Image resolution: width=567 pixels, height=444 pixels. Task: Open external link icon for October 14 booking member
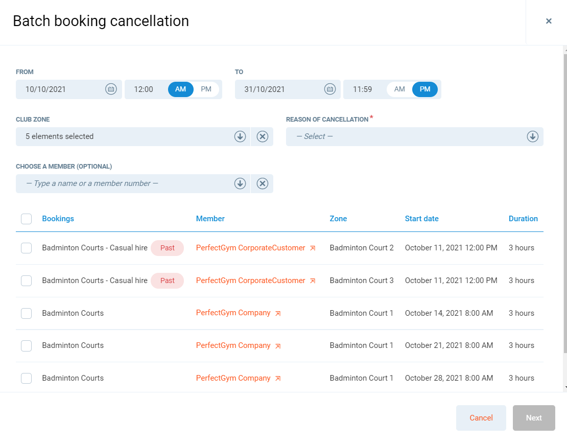[x=278, y=314]
